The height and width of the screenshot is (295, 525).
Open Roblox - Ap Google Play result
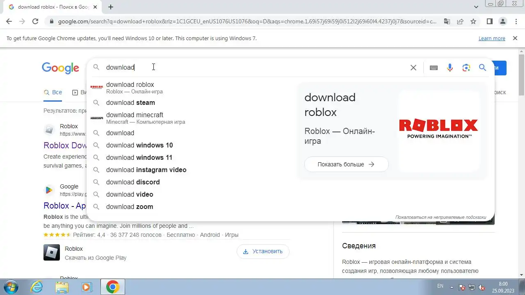tap(65, 206)
